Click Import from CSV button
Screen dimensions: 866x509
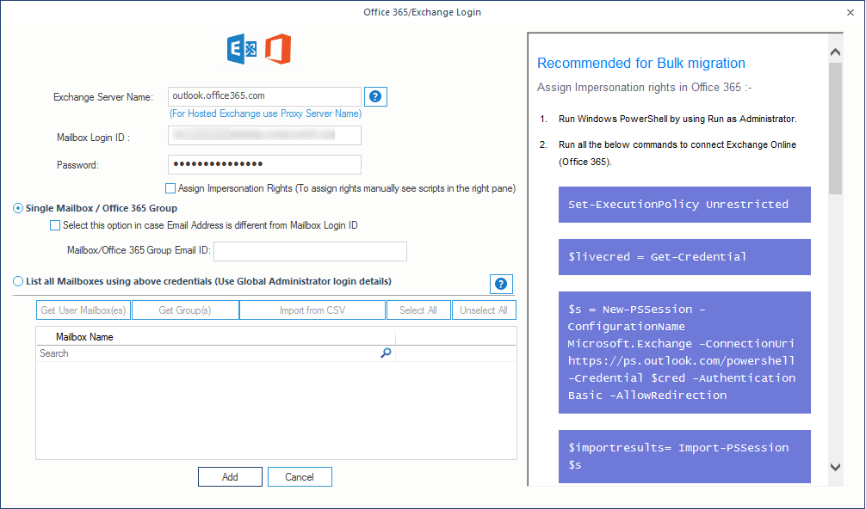(312, 310)
